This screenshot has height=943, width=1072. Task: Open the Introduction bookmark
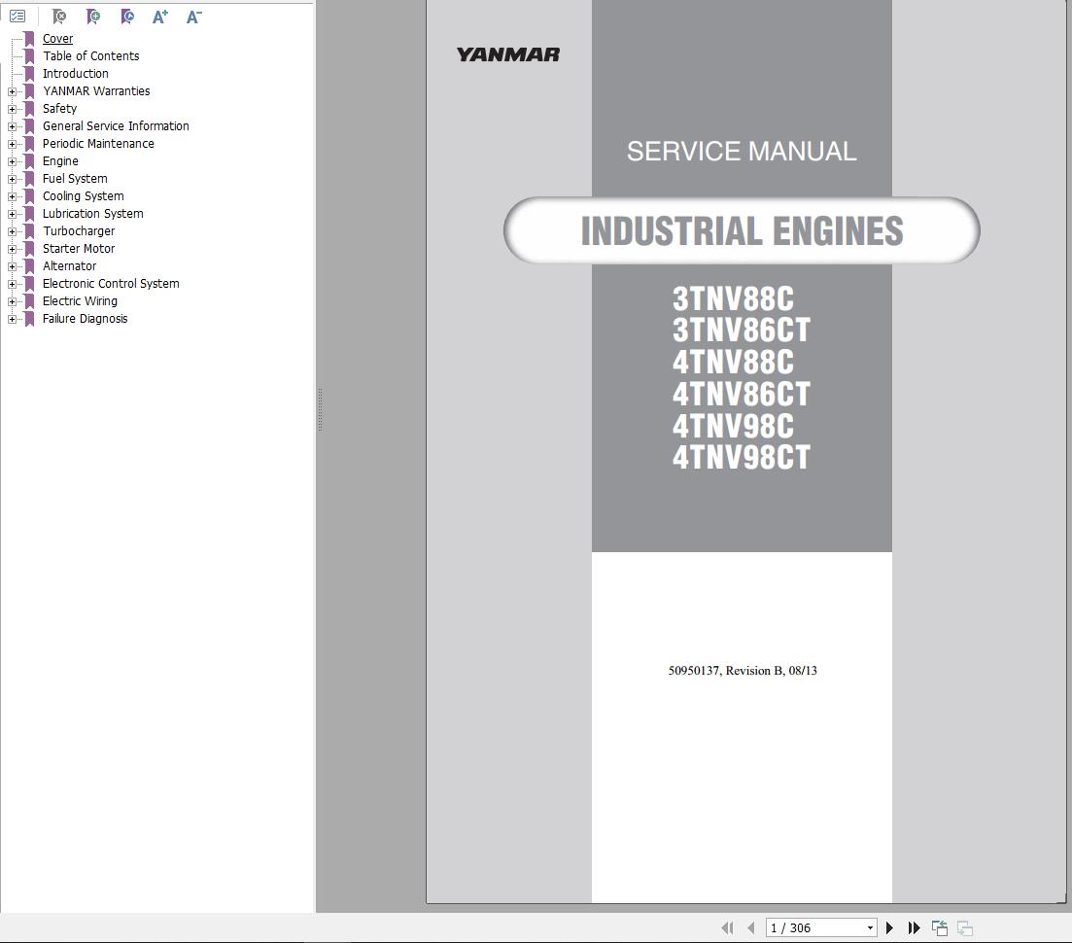[75, 74]
